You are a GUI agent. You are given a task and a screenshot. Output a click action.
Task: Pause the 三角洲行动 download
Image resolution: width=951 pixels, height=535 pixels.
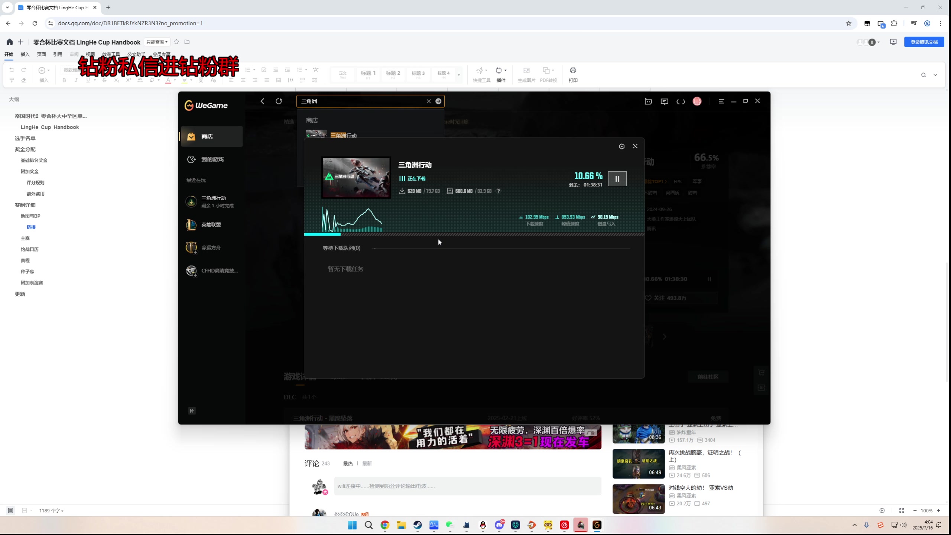click(617, 179)
